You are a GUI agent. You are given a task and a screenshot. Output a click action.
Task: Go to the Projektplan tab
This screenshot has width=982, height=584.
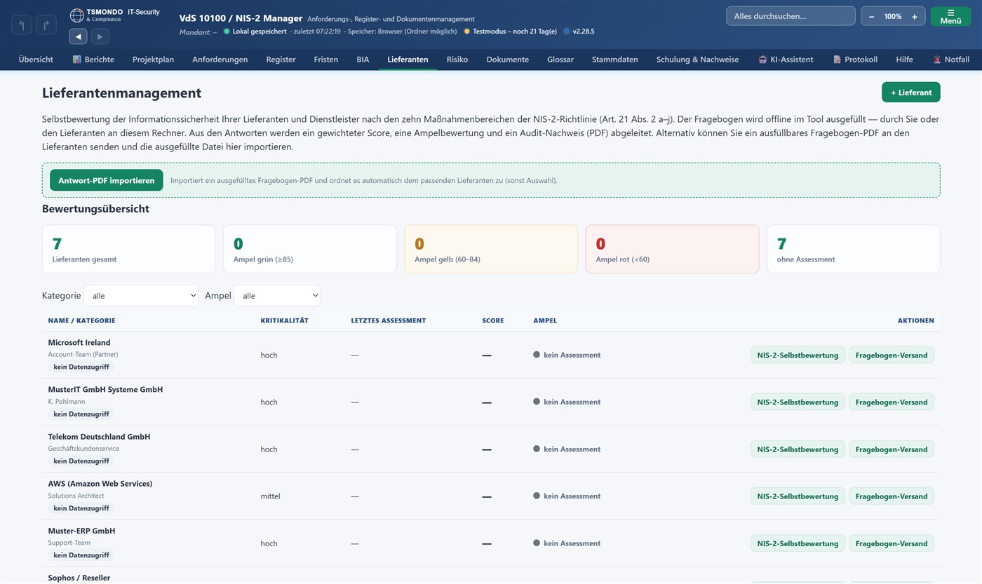coord(153,60)
